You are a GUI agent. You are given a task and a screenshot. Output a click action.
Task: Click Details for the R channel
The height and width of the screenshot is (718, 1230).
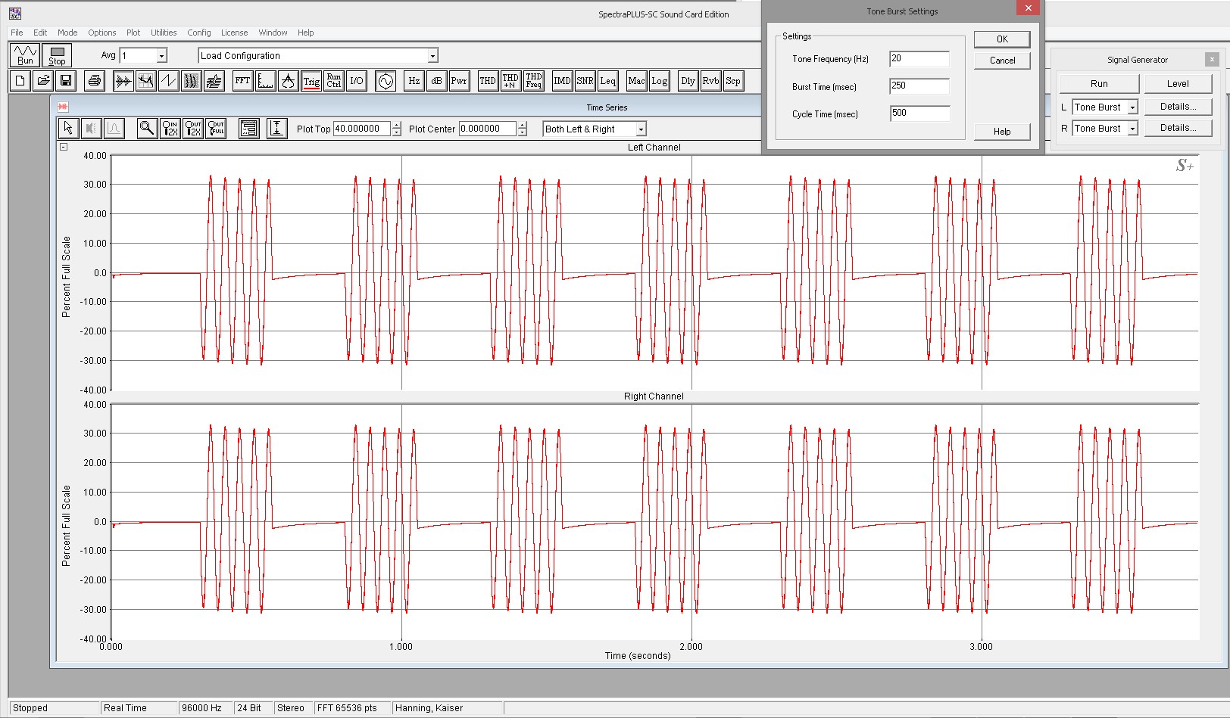coord(1178,128)
